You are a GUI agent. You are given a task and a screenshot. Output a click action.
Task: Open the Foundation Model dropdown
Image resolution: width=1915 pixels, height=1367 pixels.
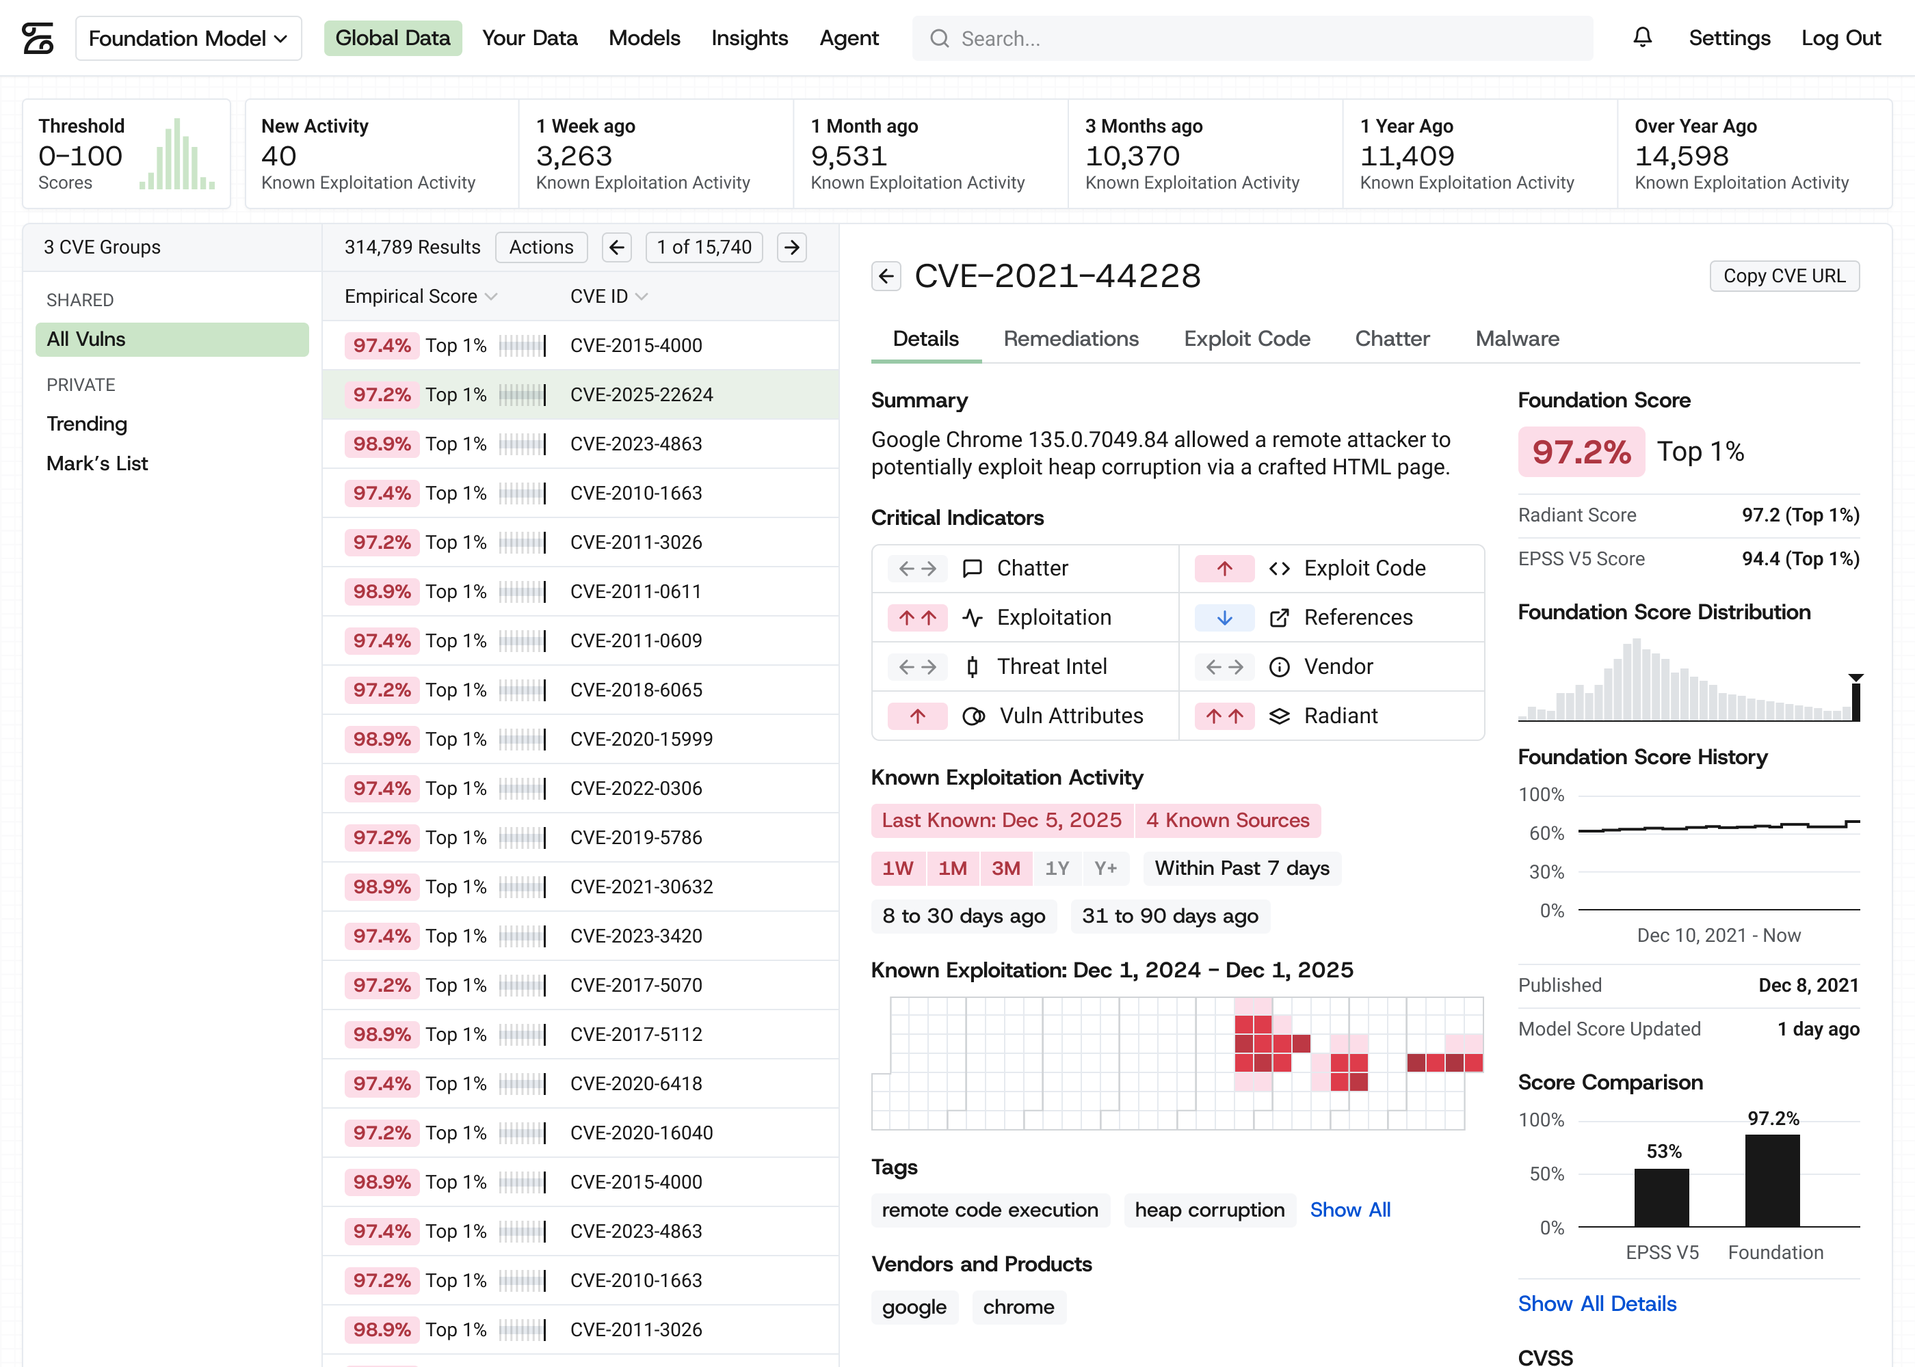[189, 38]
